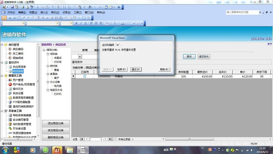The height and width of the screenshot is (154, 273).
Task: Collapse the 办公设备 category node
Action: 48,82
